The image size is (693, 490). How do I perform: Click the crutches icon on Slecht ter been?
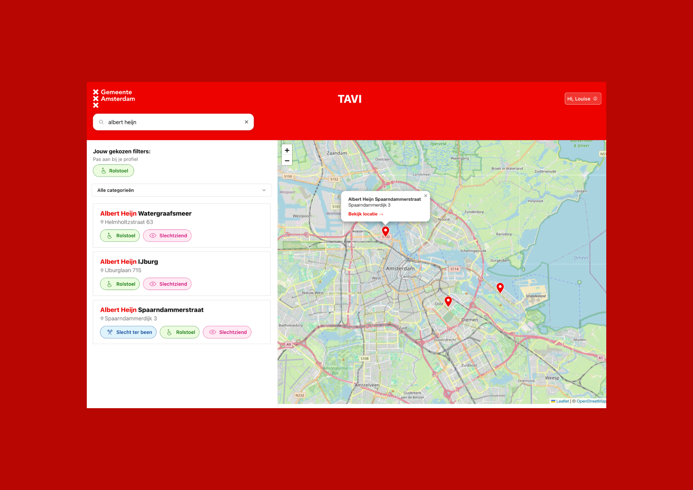click(x=110, y=332)
